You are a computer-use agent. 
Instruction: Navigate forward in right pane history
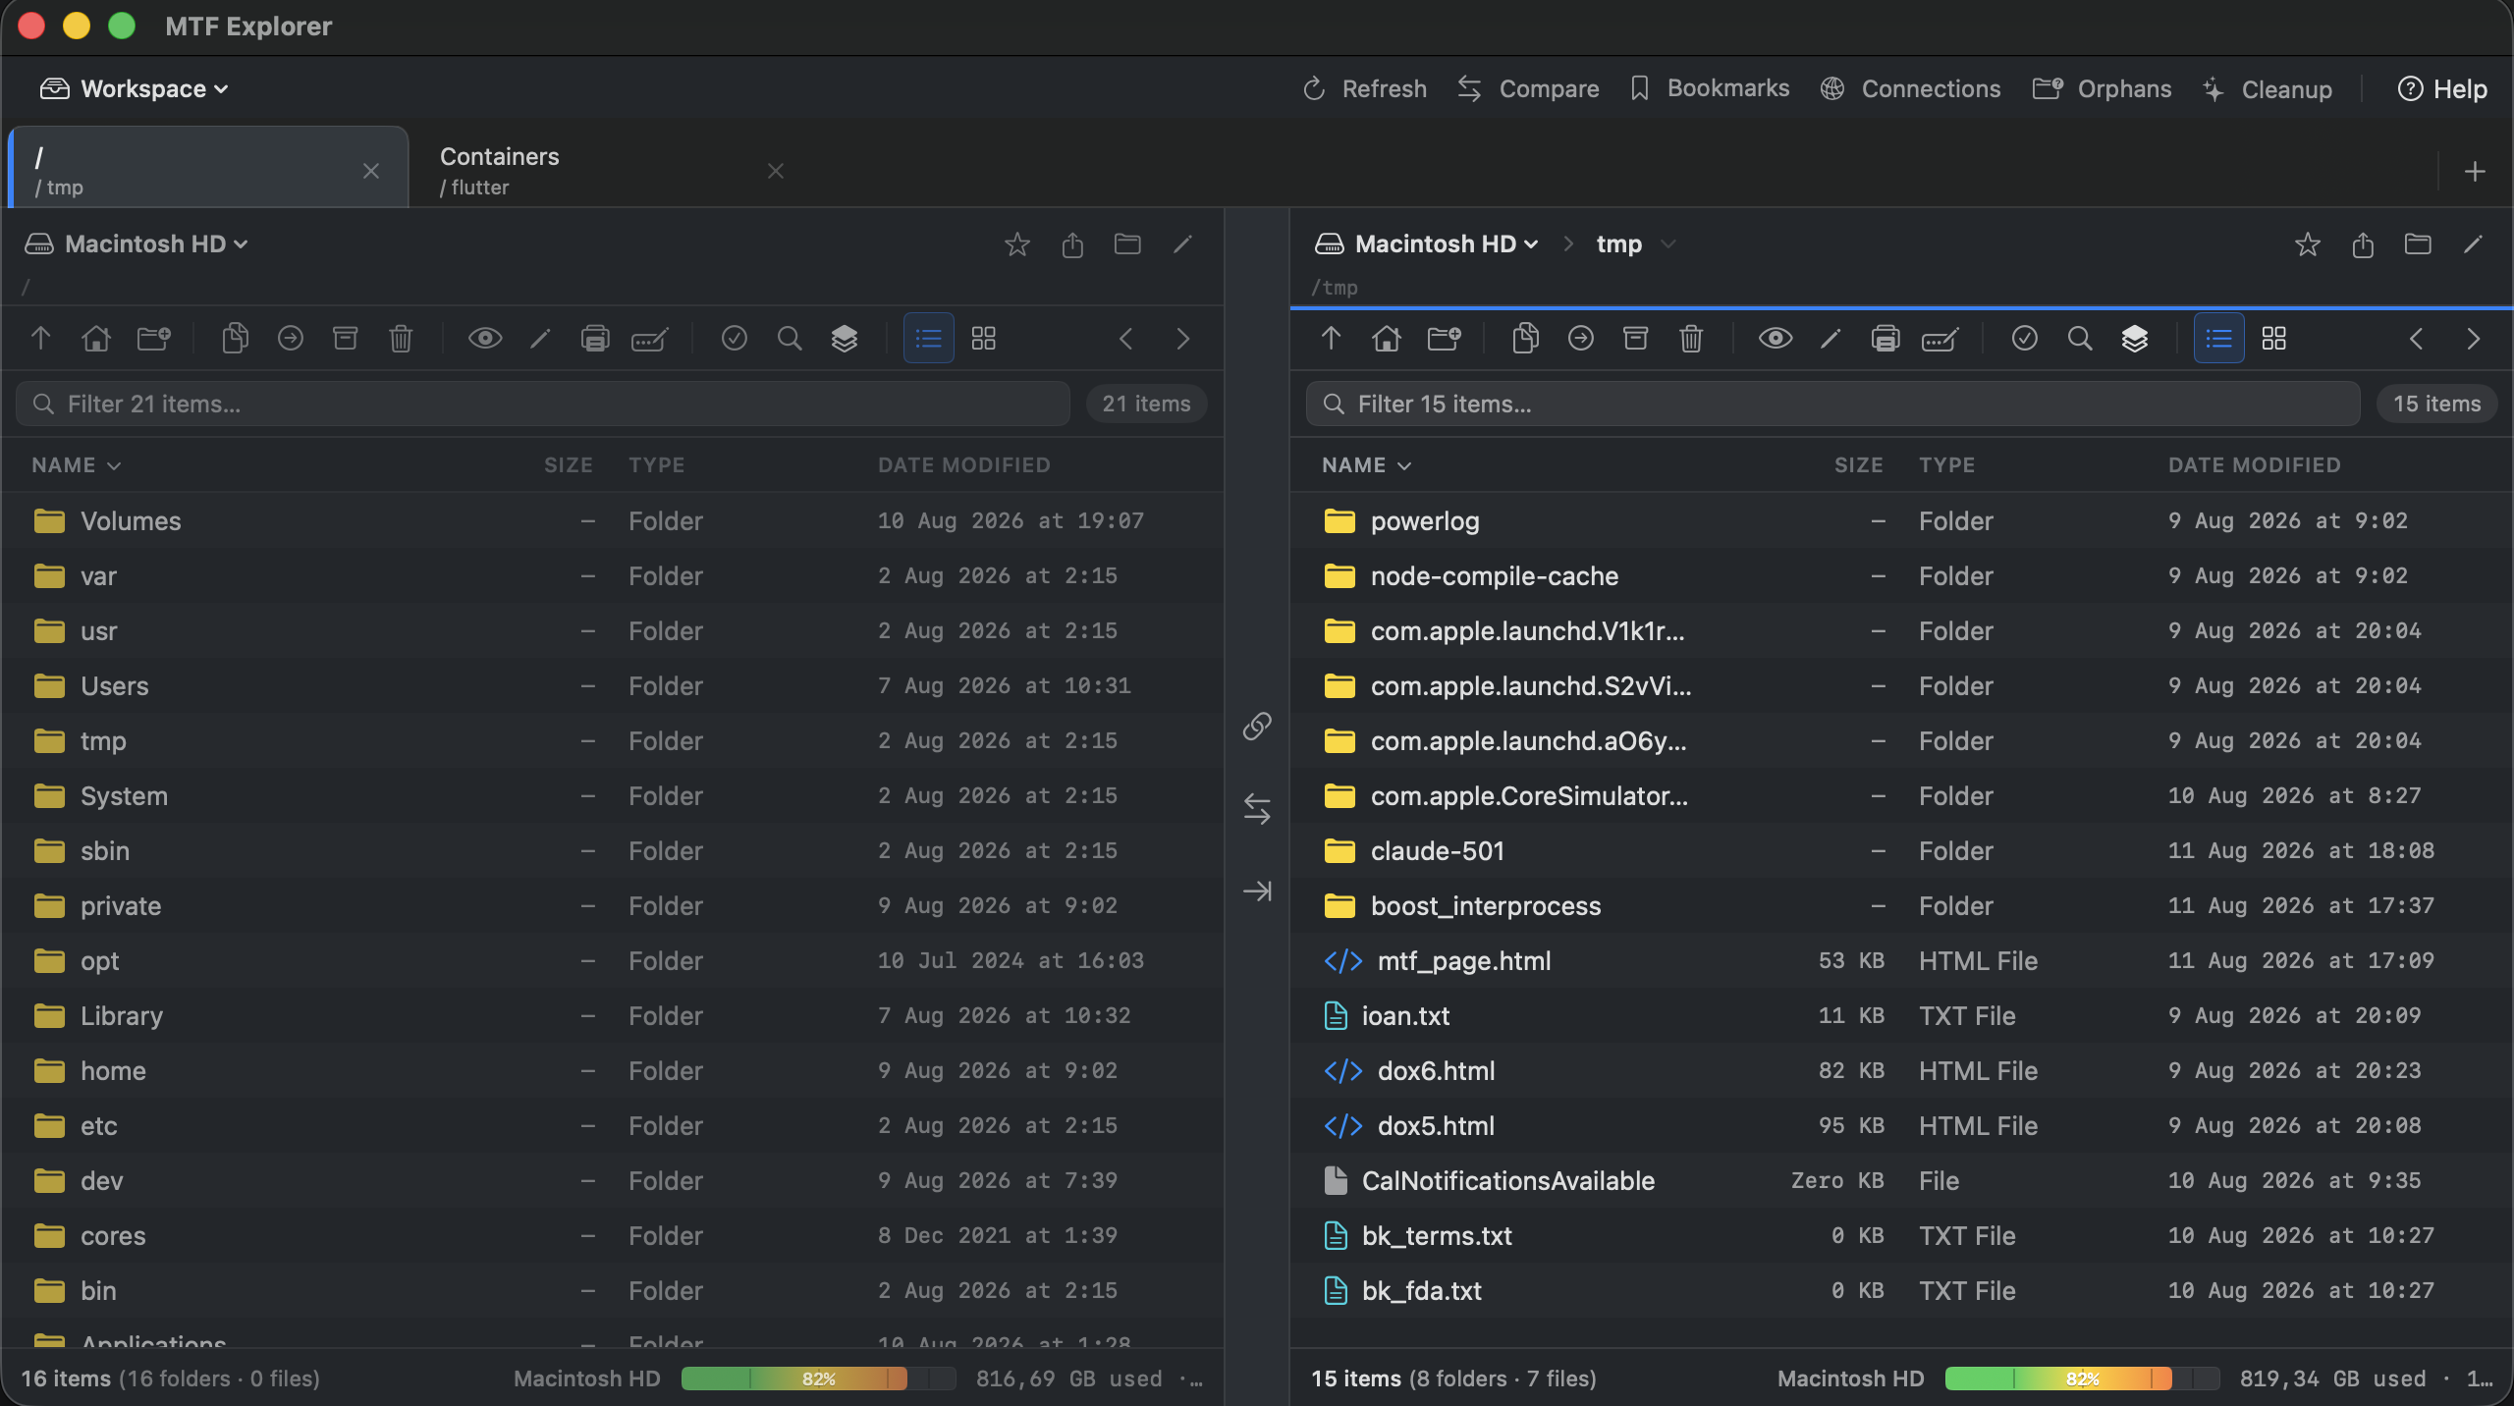click(2473, 339)
